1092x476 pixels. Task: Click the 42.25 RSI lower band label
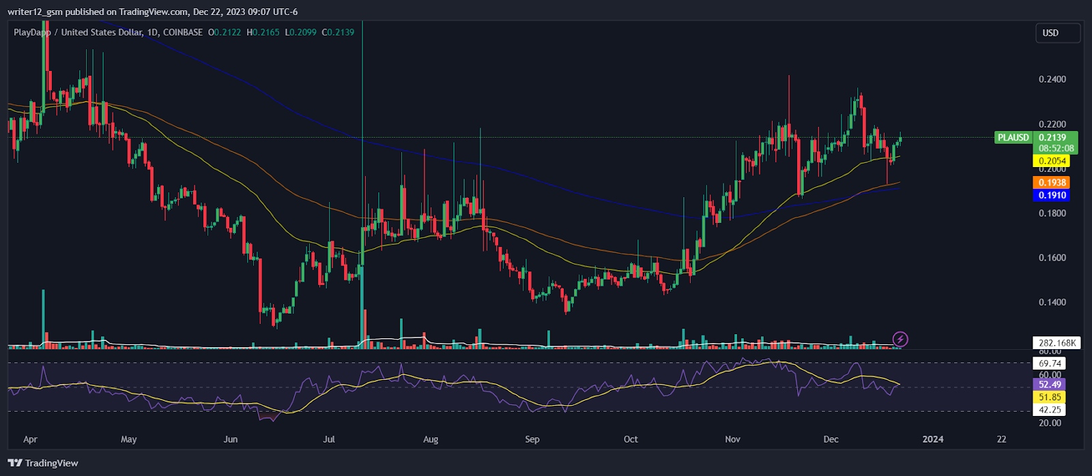[1050, 410]
